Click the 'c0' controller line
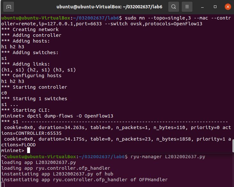The height and width of the screenshot is (187, 234). 4,93
